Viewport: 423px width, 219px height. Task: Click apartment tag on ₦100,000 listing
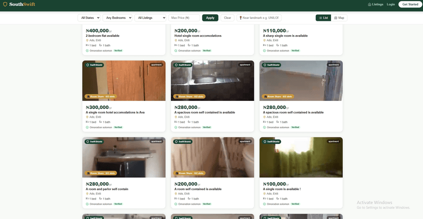tap(334, 141)
